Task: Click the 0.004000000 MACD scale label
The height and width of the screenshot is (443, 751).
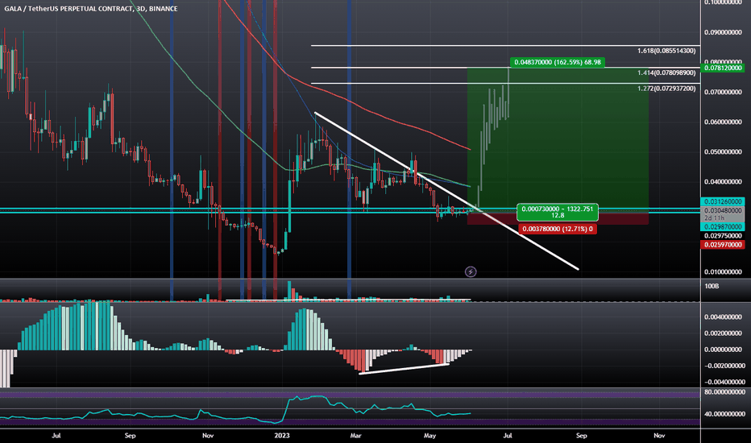Action: point(723,317)
